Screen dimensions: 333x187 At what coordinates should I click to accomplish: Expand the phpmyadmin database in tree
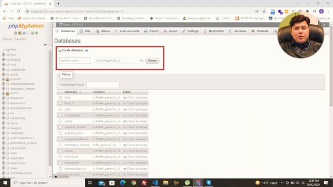click(4, 148)
